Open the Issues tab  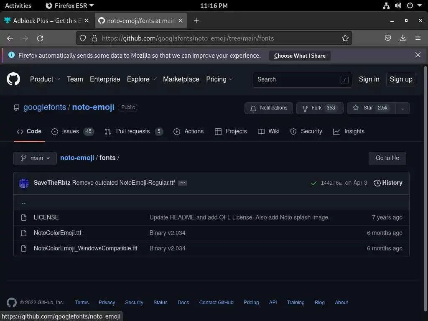point(73,131)
